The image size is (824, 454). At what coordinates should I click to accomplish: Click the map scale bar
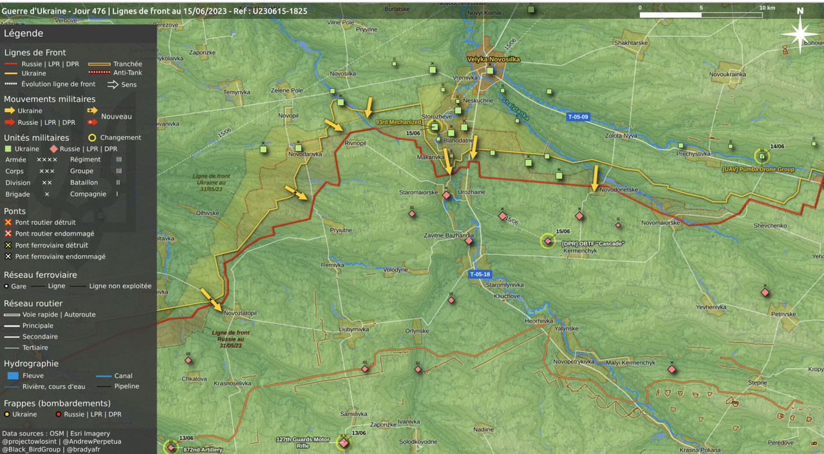[701, 14]
